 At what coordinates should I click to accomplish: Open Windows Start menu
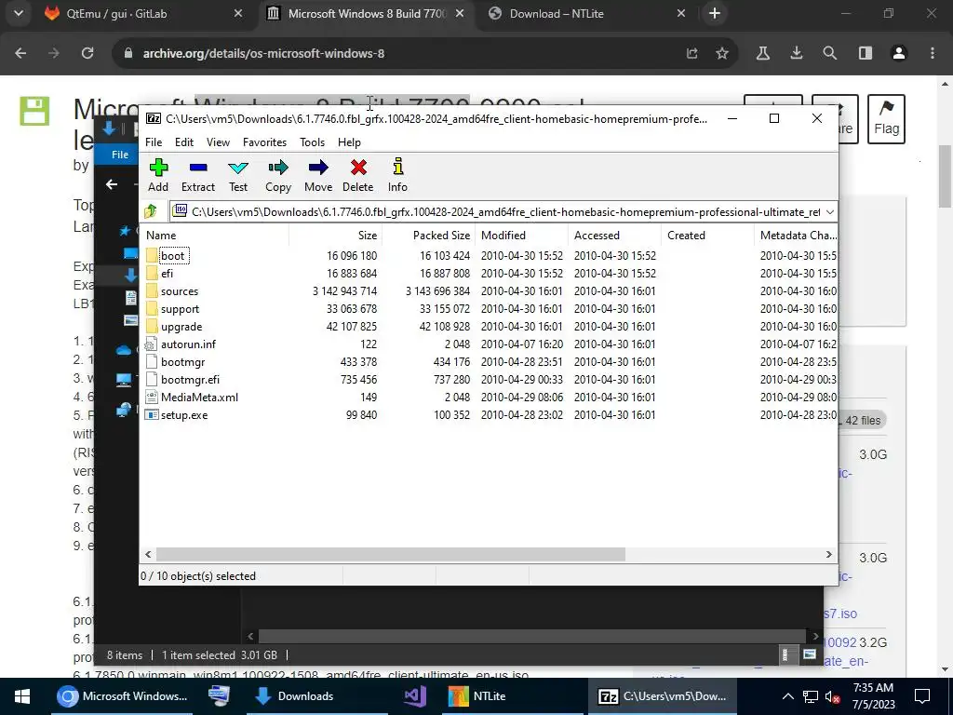pos(22,696)
